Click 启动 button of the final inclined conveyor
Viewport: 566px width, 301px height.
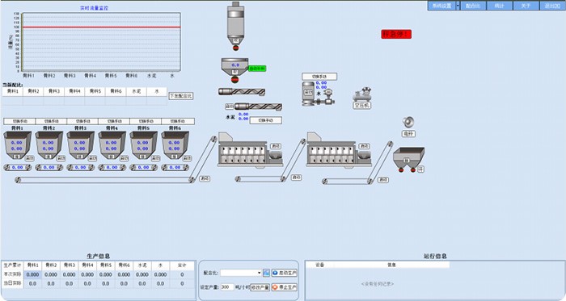point(383,180)
